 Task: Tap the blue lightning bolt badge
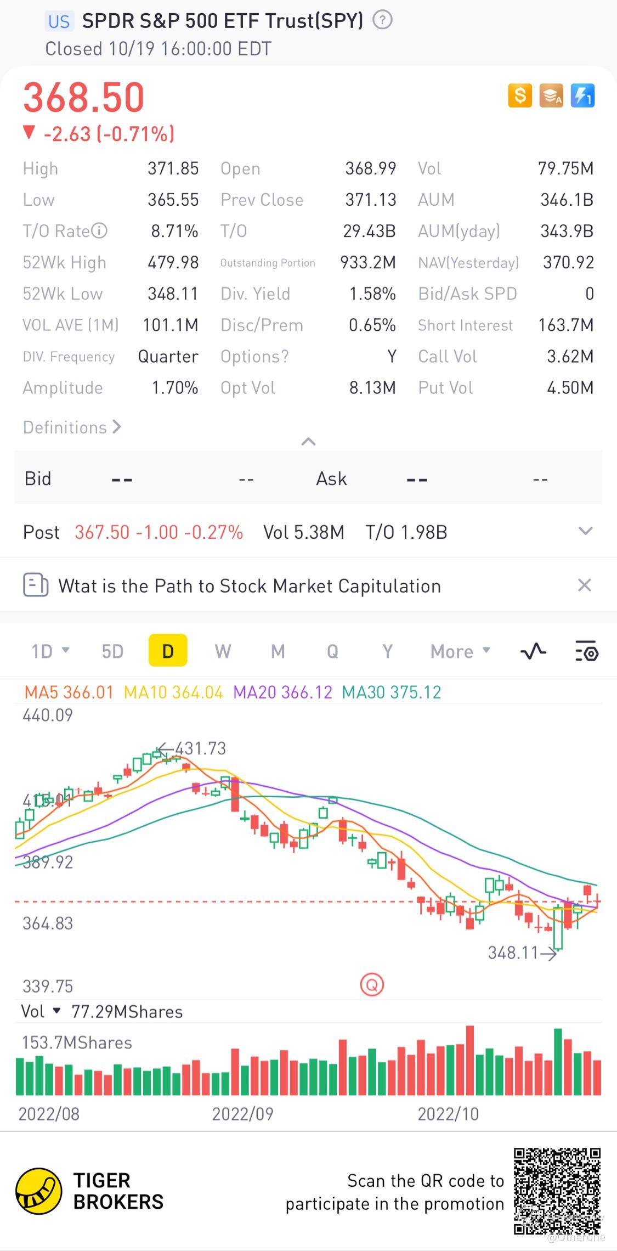click(x=582, y=95)
